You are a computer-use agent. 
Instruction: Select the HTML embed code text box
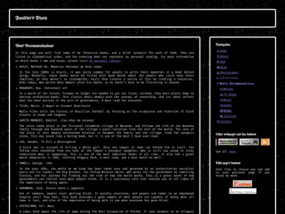tap(243, 191)
